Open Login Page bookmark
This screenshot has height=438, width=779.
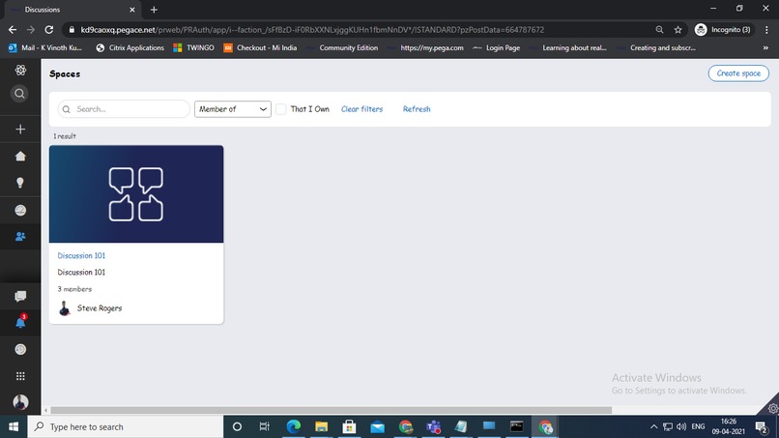pos(497,47)
